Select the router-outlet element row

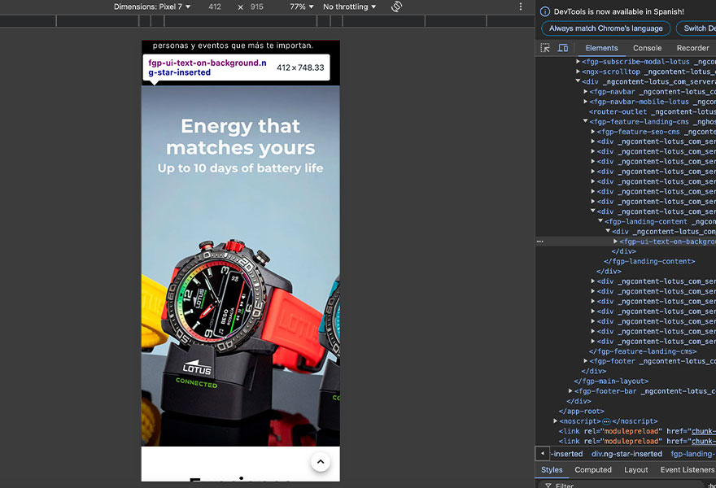pyautogui.click(x=652, y=112)
